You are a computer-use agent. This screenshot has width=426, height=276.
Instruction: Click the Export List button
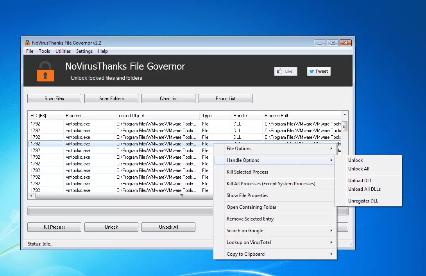coord(226,99)
